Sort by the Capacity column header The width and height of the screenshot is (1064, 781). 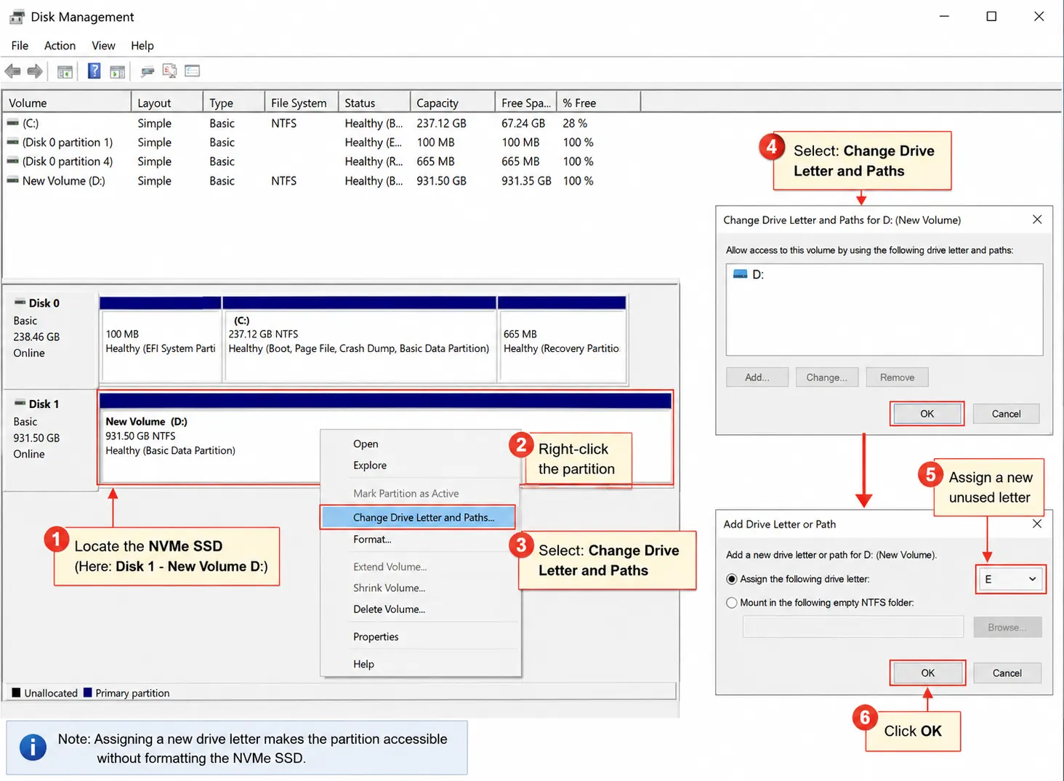pyautogui.click(x=453, y=103)
